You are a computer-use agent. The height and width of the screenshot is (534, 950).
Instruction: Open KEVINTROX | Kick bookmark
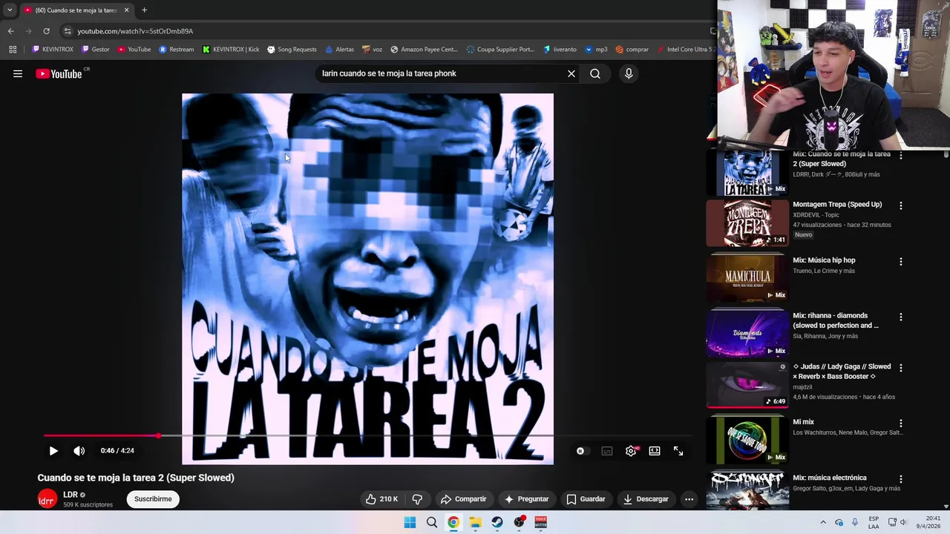click(231, 50)
